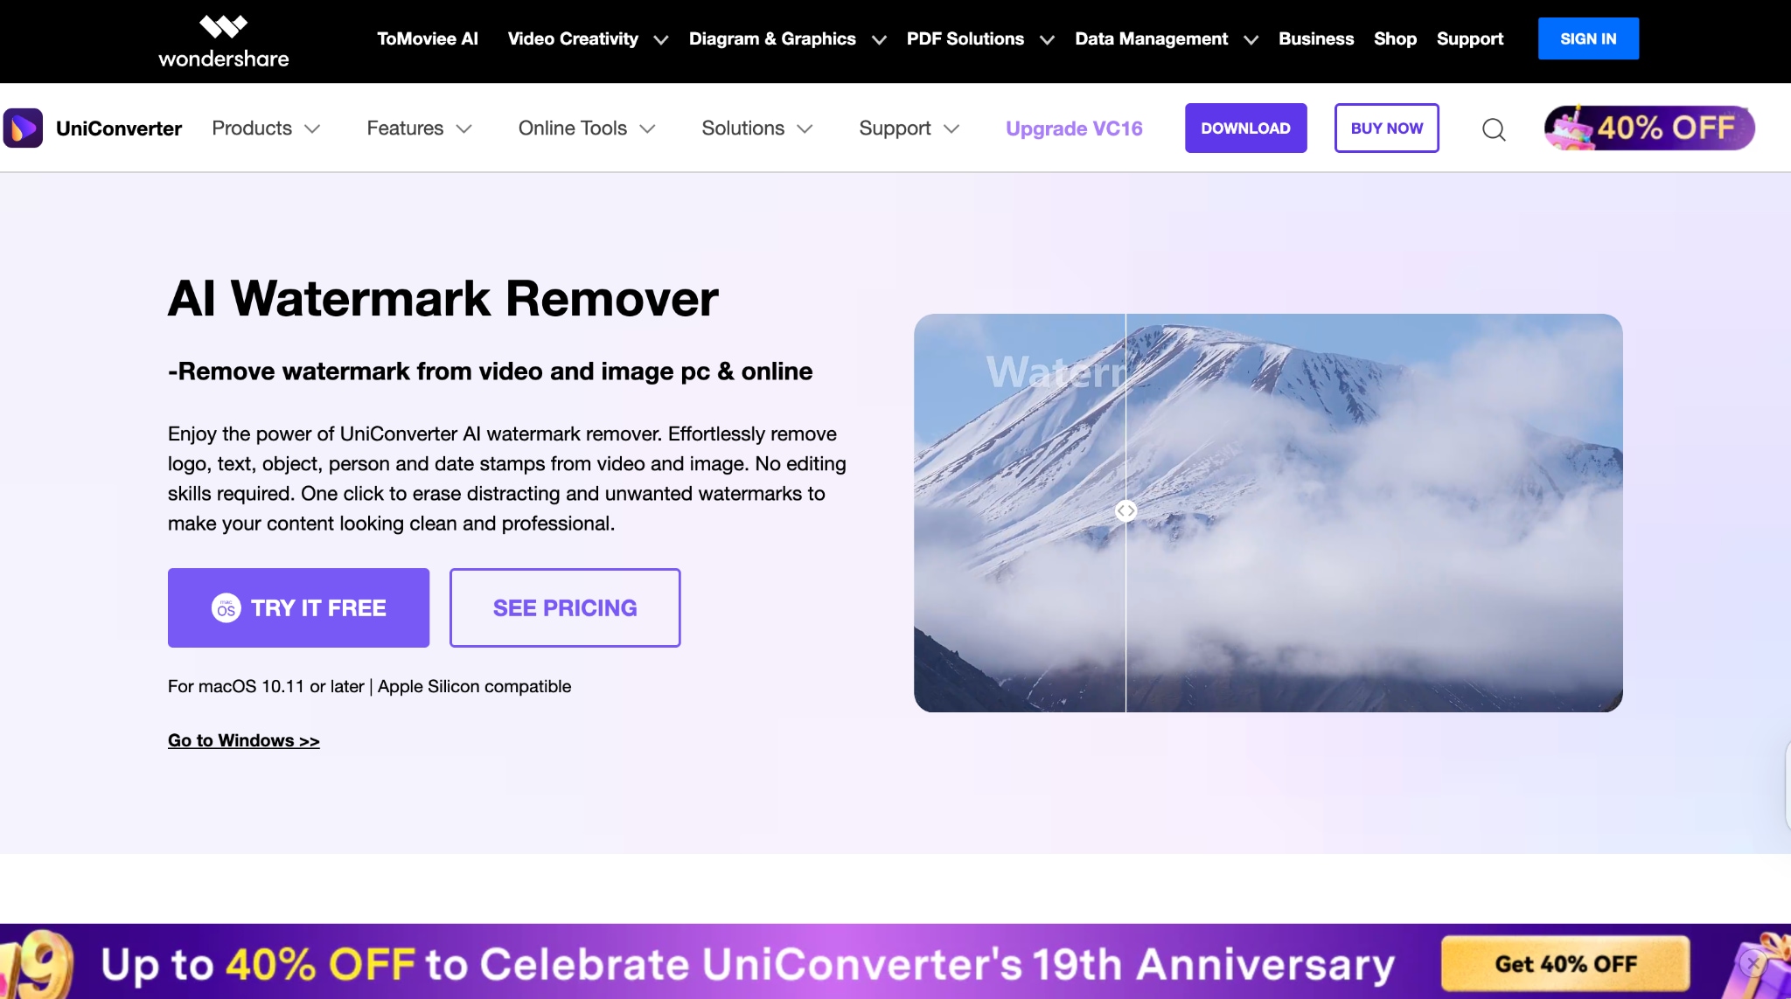Click the Get 40% OFF banner button
Image resolution: width=1791 pixels, height=999 pixels.
pyautogui.click(x=1565, y=963)
